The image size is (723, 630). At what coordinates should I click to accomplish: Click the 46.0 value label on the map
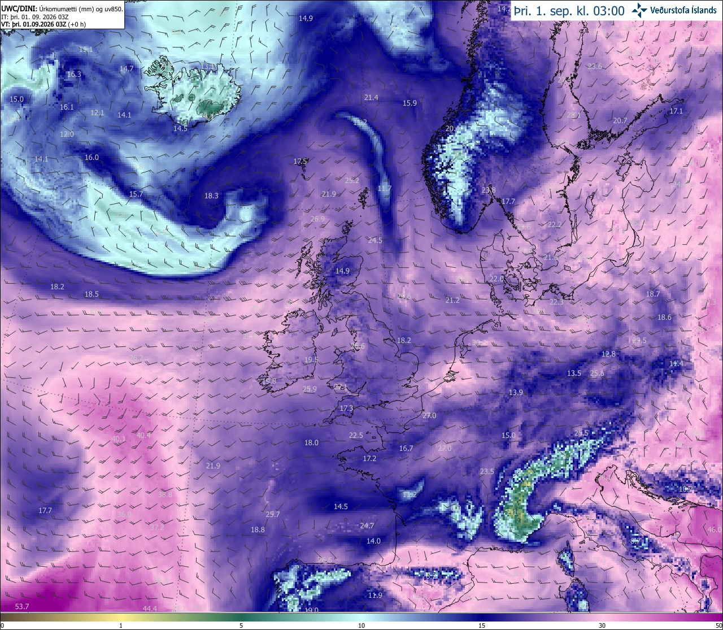pyautogui.click(x=715, y=529)
